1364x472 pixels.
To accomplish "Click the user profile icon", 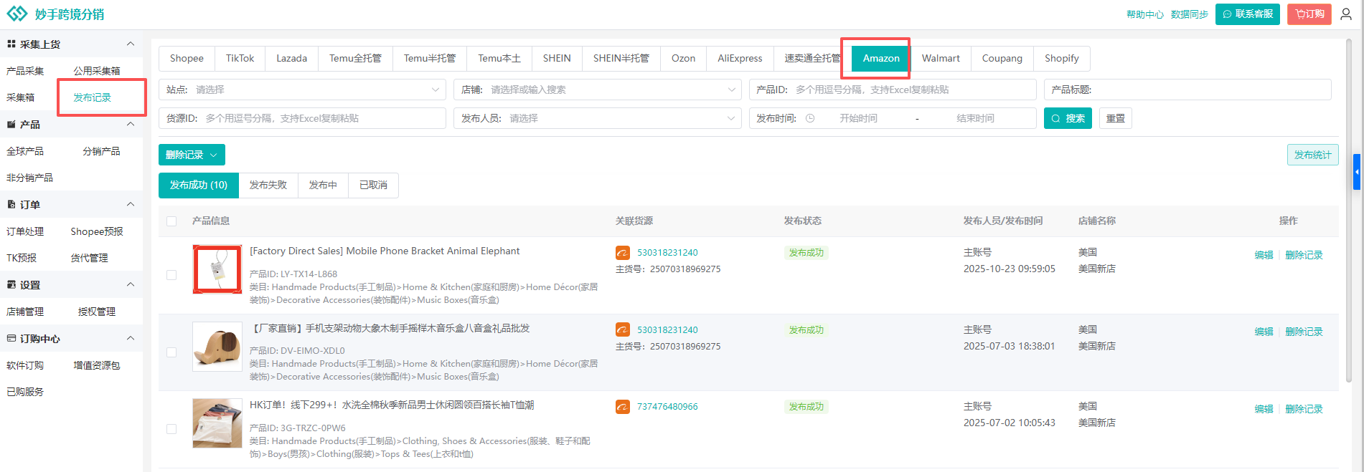I will tap(1346, 14).
